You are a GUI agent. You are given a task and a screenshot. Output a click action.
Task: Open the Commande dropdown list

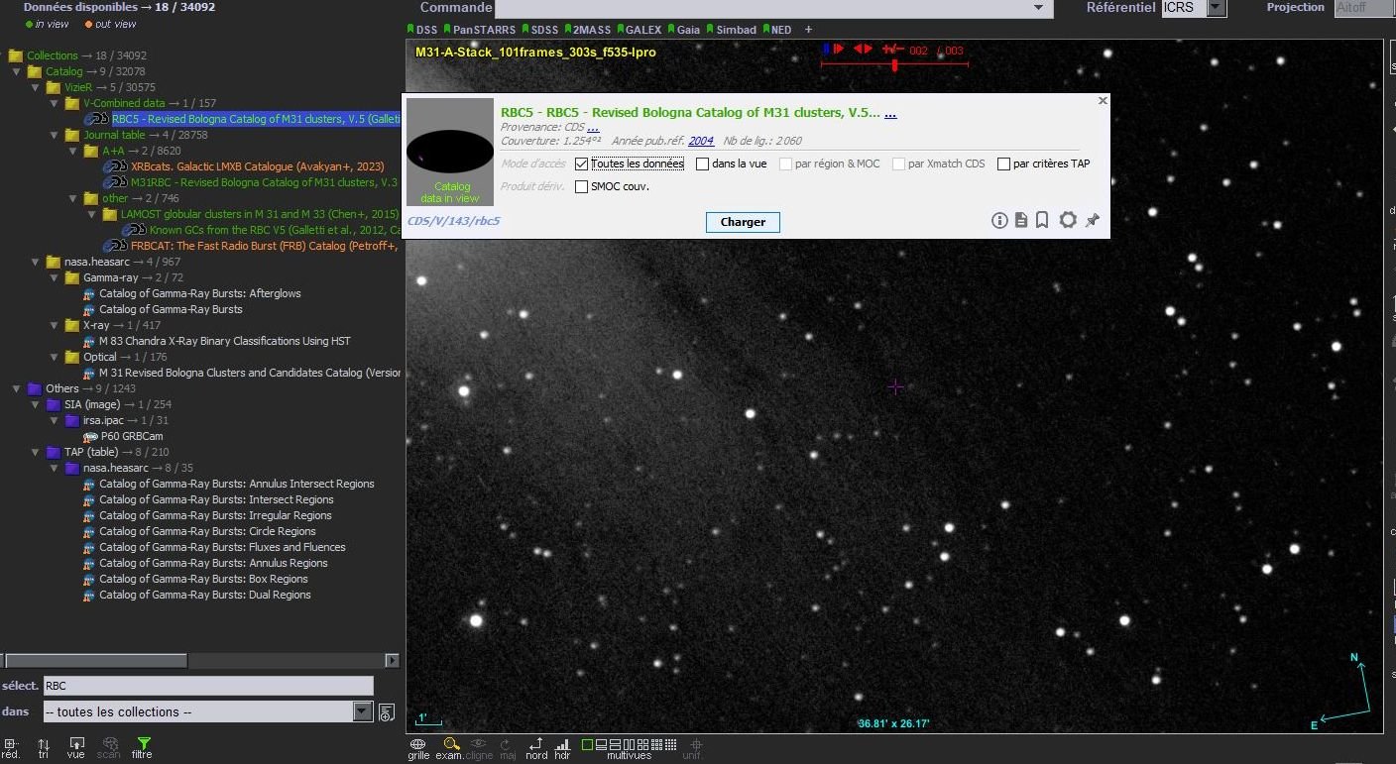click(1039, 9)
